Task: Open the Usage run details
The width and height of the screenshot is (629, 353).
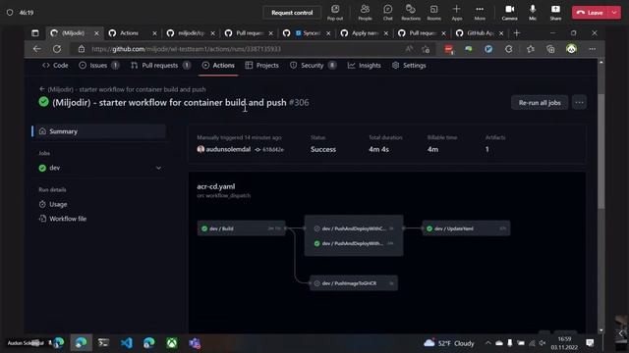Action: [53, 204]
